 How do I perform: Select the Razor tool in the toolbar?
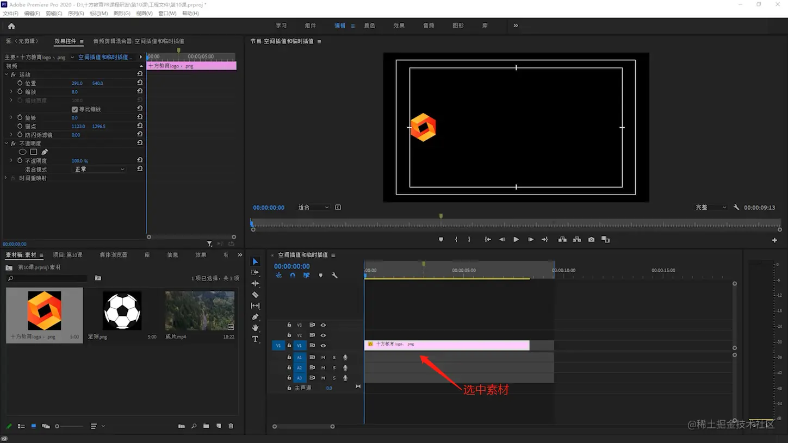tap(255, 295)
